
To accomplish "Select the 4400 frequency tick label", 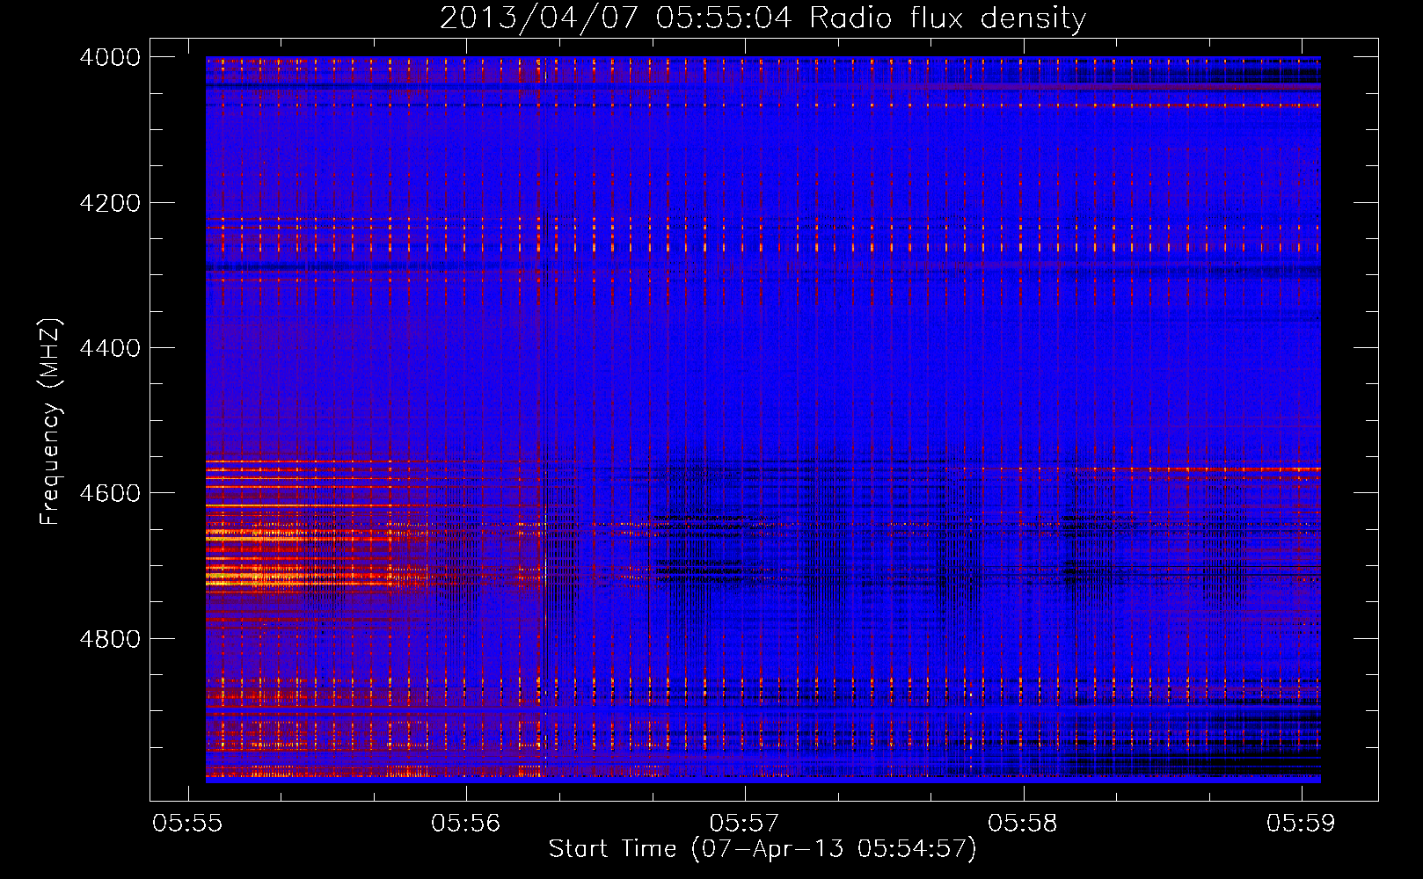I will click(110, 348).
